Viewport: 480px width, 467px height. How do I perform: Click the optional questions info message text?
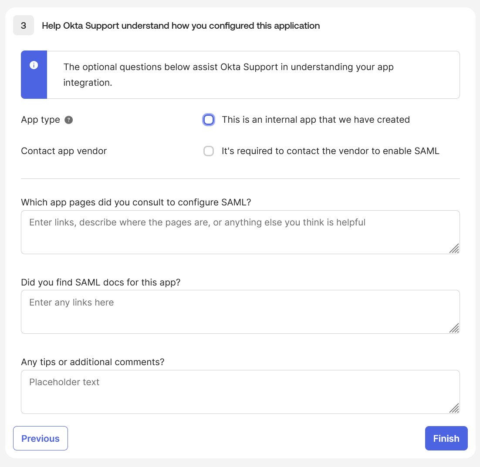(x=229, y=74)
